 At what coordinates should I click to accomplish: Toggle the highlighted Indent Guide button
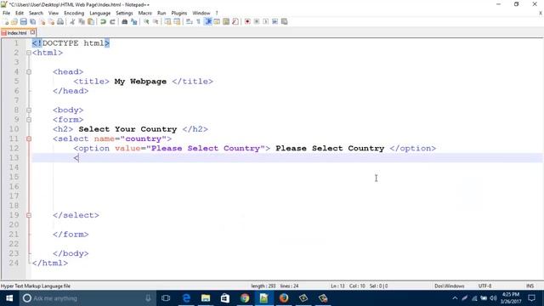tap(207, 21)
